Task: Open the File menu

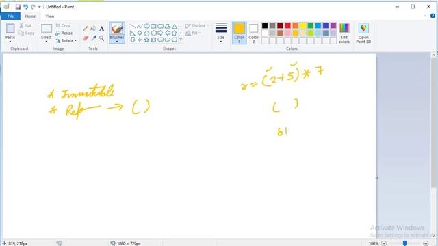Action: (x=11, y=16)
